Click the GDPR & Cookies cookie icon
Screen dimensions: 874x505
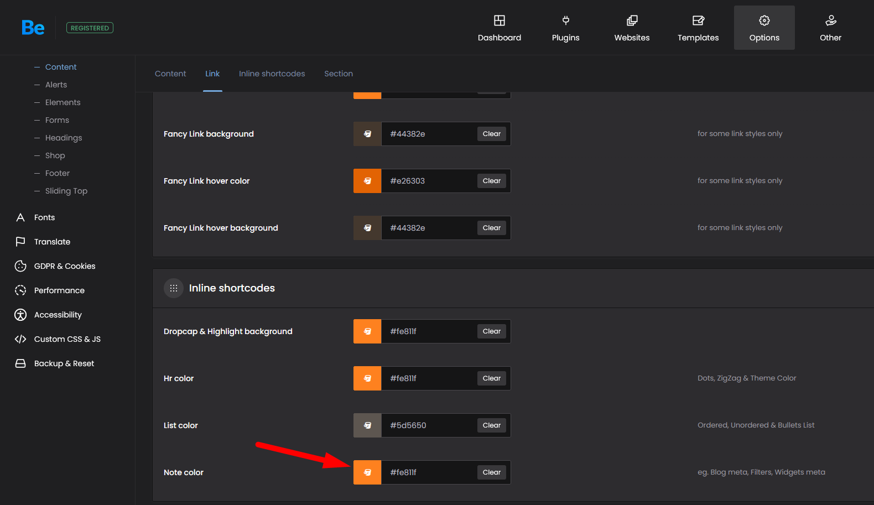(x=20, y=266)
